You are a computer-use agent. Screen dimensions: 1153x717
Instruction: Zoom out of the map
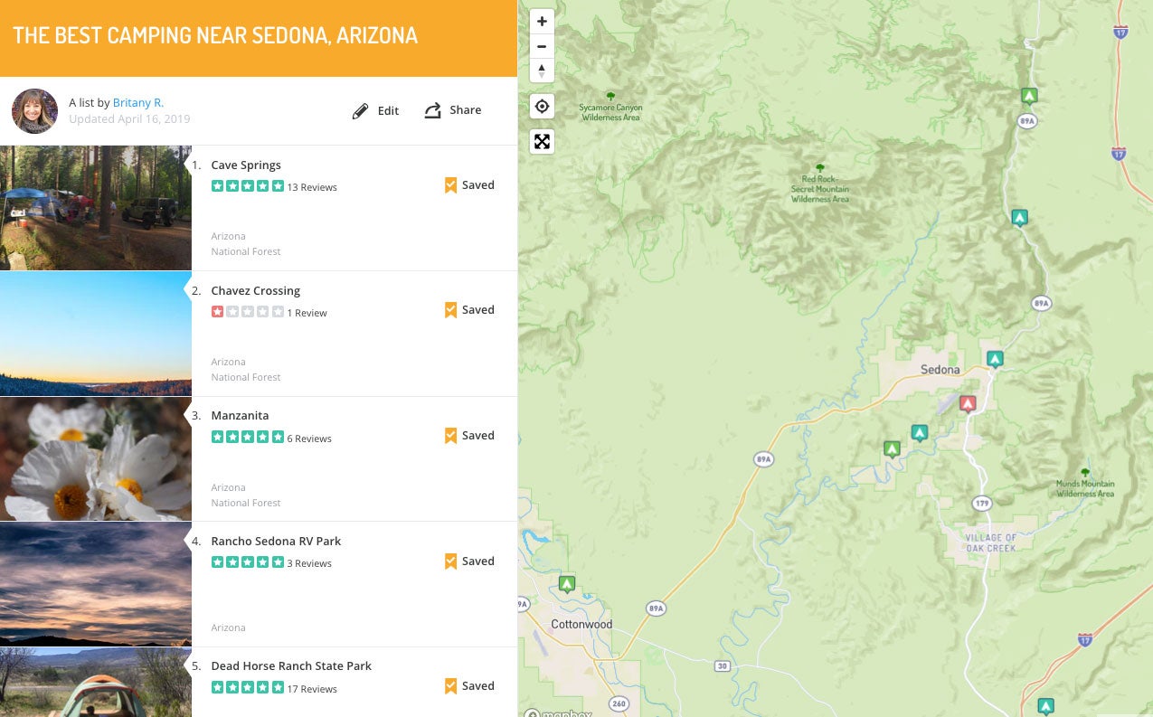[542, 46]
